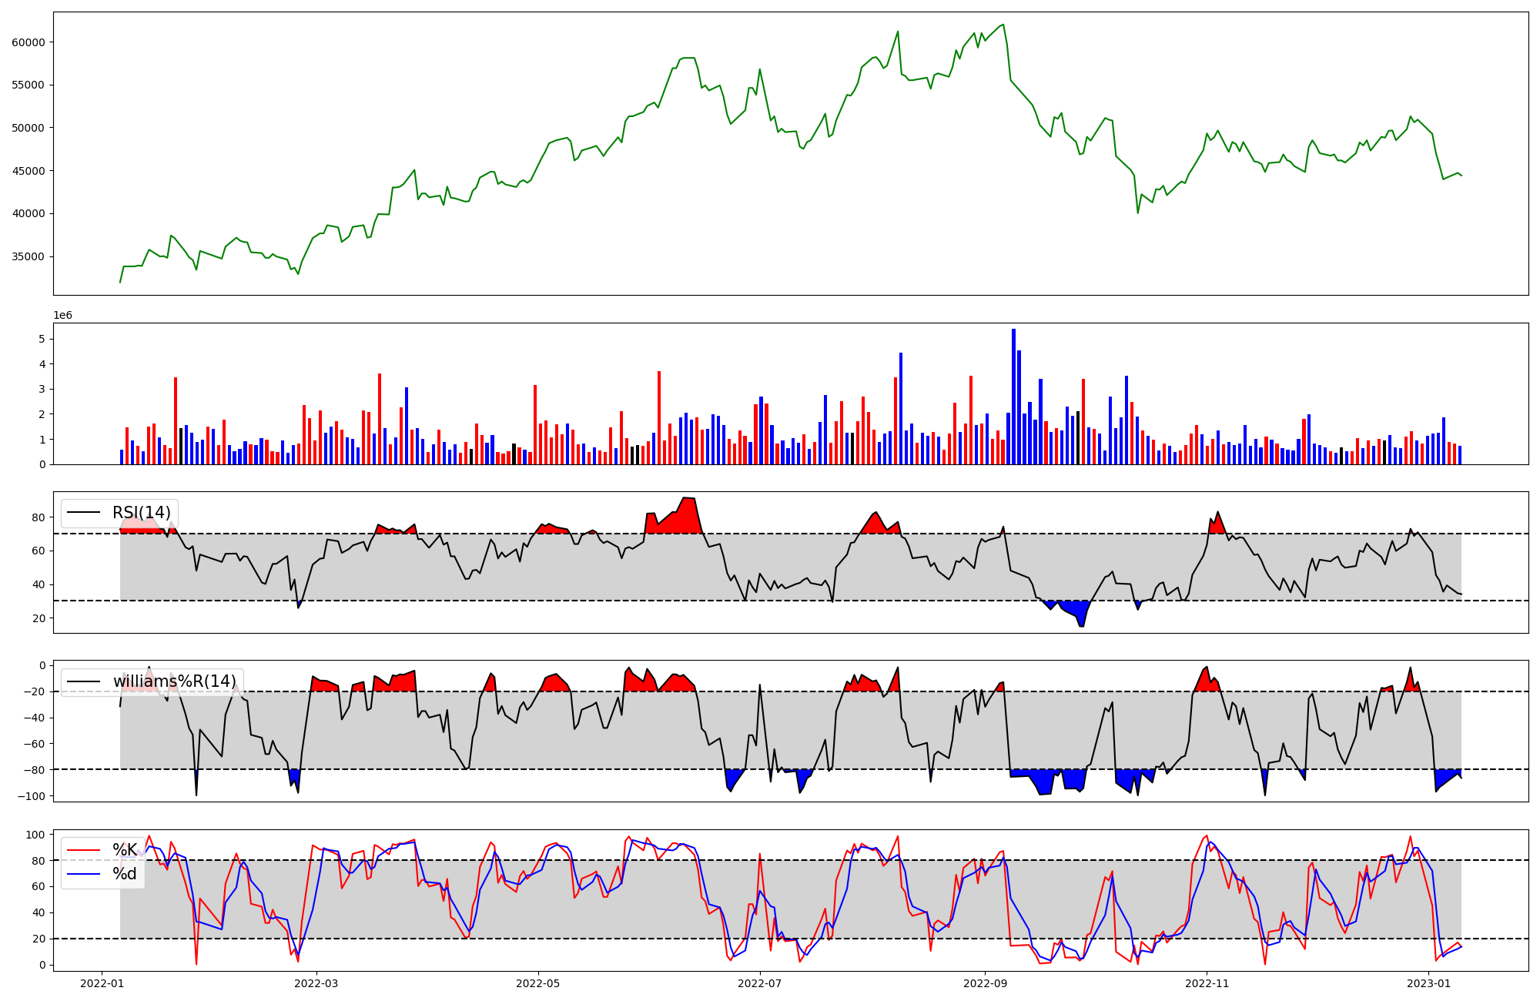Screen dimensions: 1540x1001
Task: Select the 2022-05 x-axis date label
Action: click(x=537, y=983)
